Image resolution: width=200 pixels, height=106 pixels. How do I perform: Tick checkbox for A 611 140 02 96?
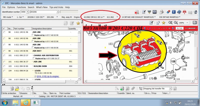click(4, 39)
